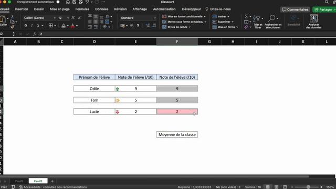Screen dimensions: 336x189
Task: Add a new sheet with plus button
Action: [x=52, y=181]
